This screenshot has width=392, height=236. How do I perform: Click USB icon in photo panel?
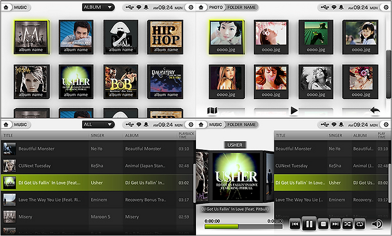tap(324, 7)
